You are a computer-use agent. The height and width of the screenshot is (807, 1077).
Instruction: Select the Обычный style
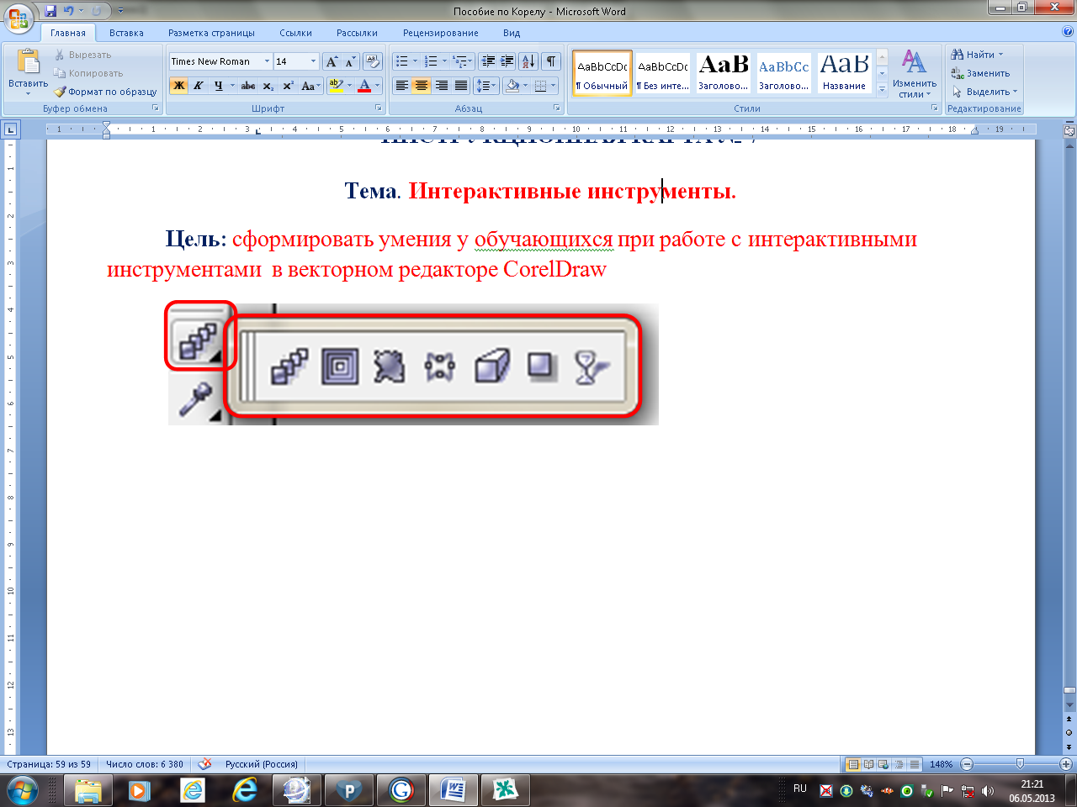click(x=602, y=73)
